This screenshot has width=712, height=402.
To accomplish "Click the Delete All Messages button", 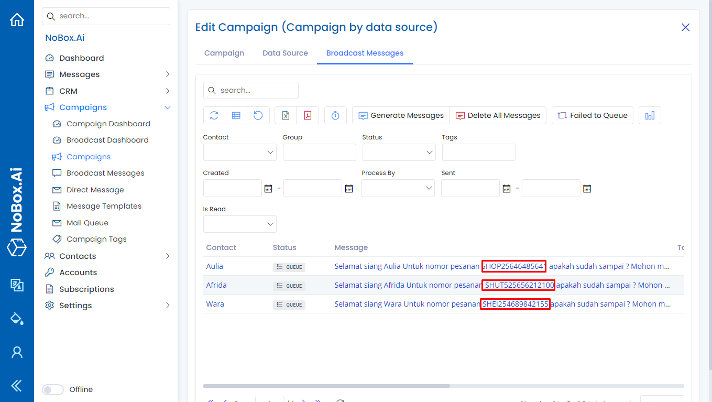I will pyautogui.click(x=498, y=115).
